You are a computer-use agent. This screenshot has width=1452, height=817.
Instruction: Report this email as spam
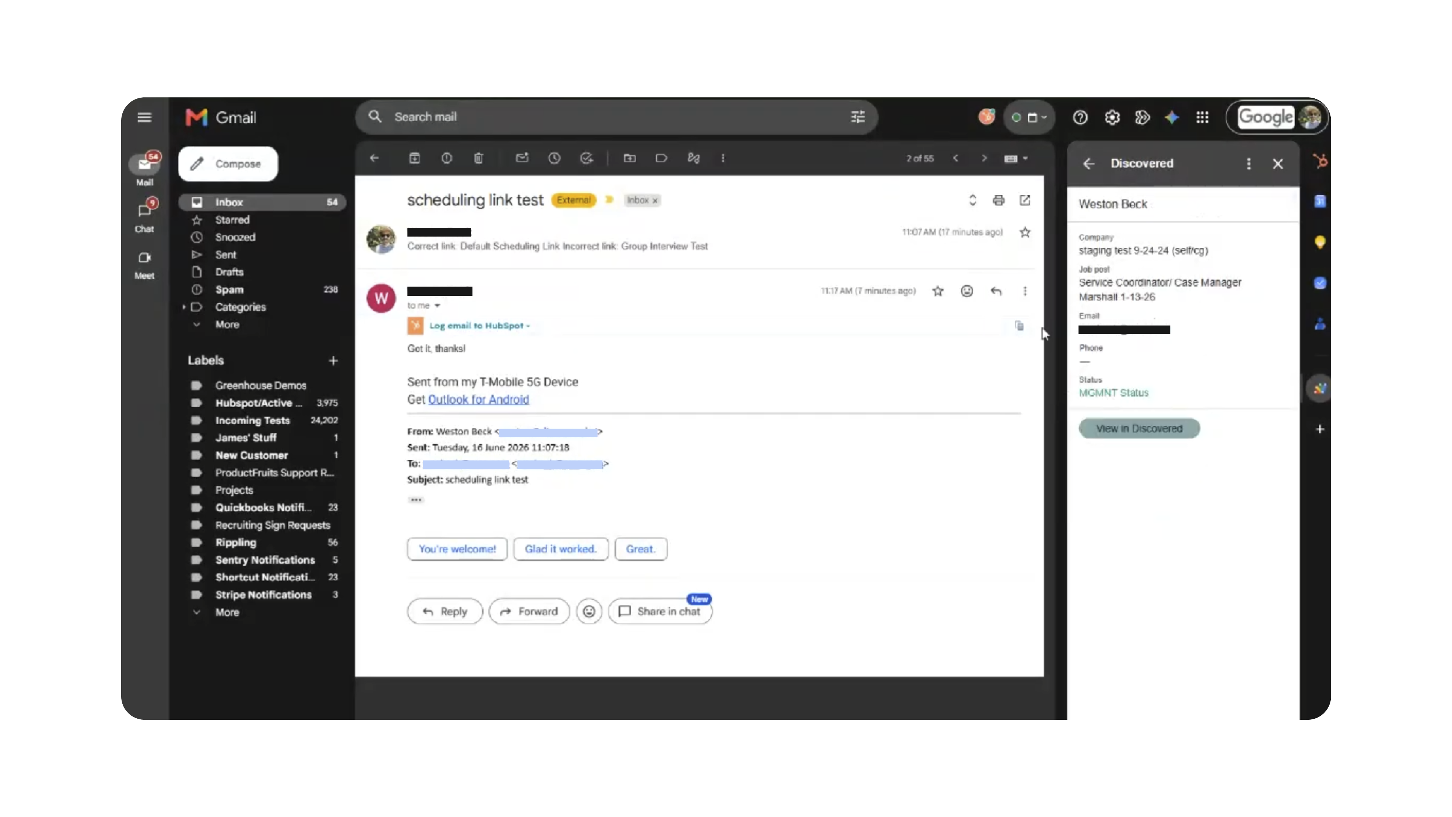pyautogui.click(x=446, y=159)
